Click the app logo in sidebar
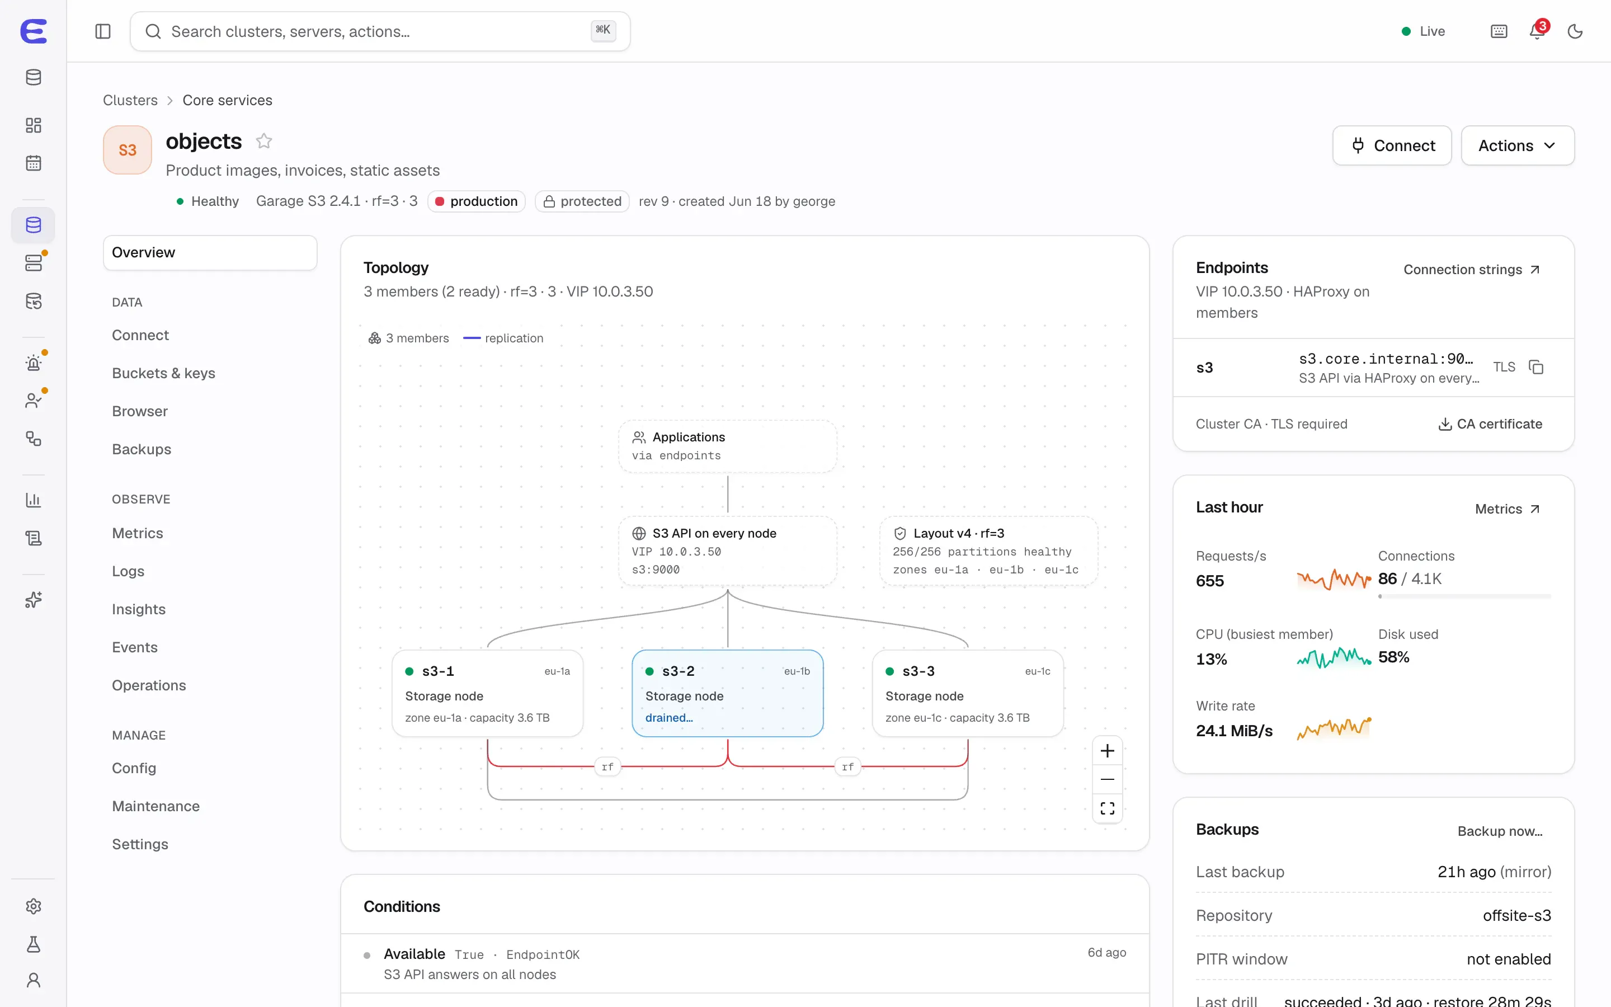 [x=34, y=31]
